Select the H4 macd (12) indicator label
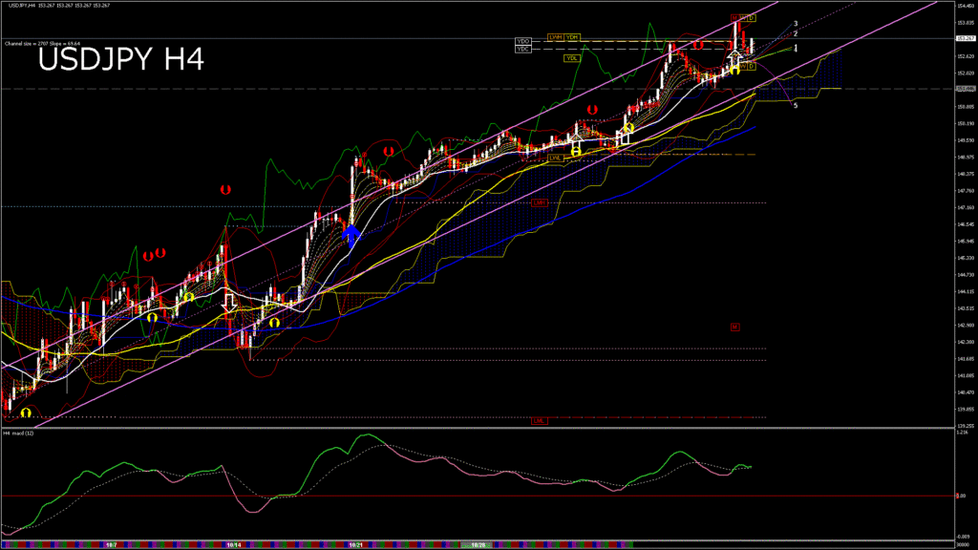 pos(18,433)
